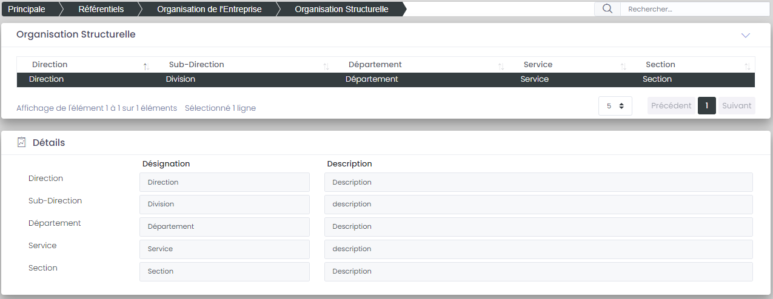Click the Suivant pagination button

[x=737, y=106]
